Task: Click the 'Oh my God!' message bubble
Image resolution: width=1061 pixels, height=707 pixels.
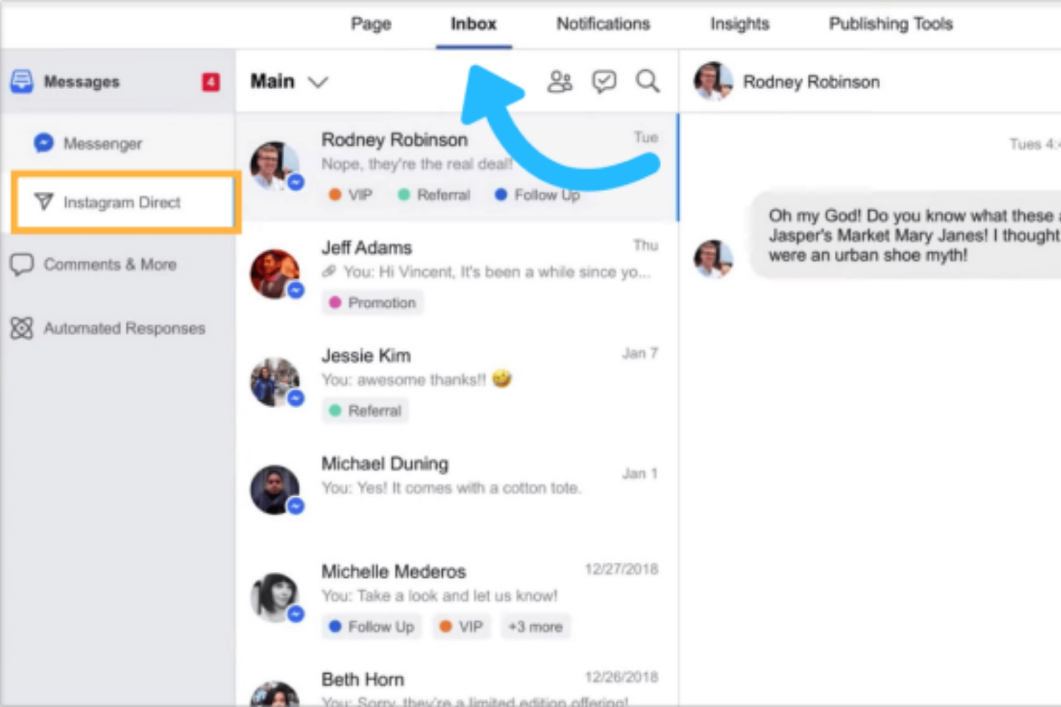Action: pyautogui.click(x=907, y=235)
